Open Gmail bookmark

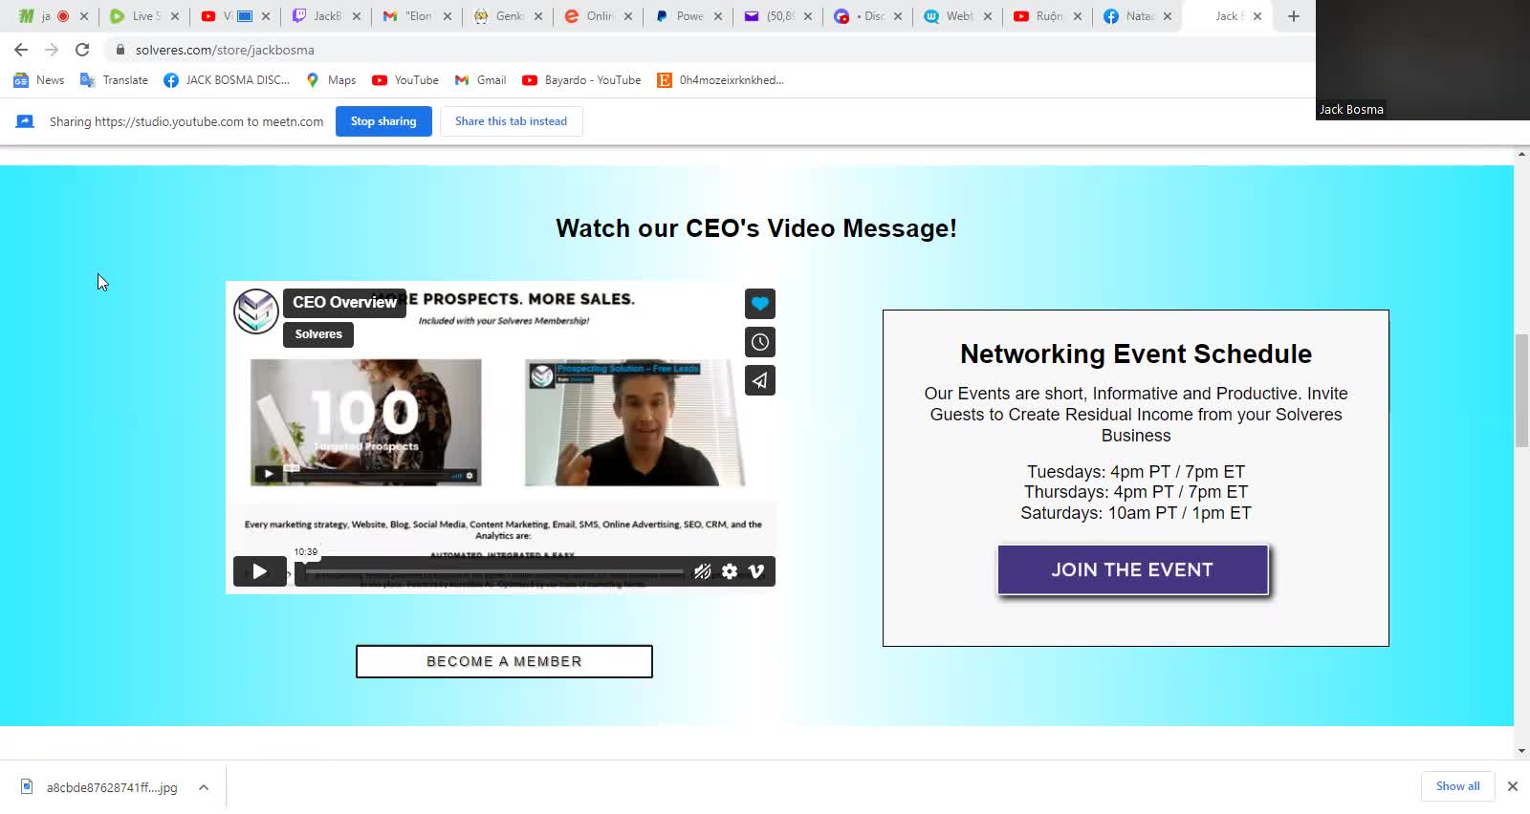(x=480, y=80)
